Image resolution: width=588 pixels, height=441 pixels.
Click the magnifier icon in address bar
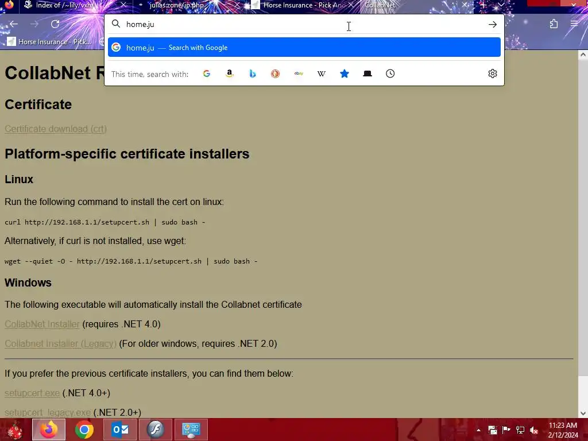click(x=116, y=24)
